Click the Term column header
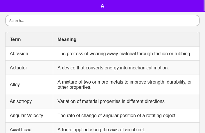This screenshot has width=205, height=133. point(15,39)
